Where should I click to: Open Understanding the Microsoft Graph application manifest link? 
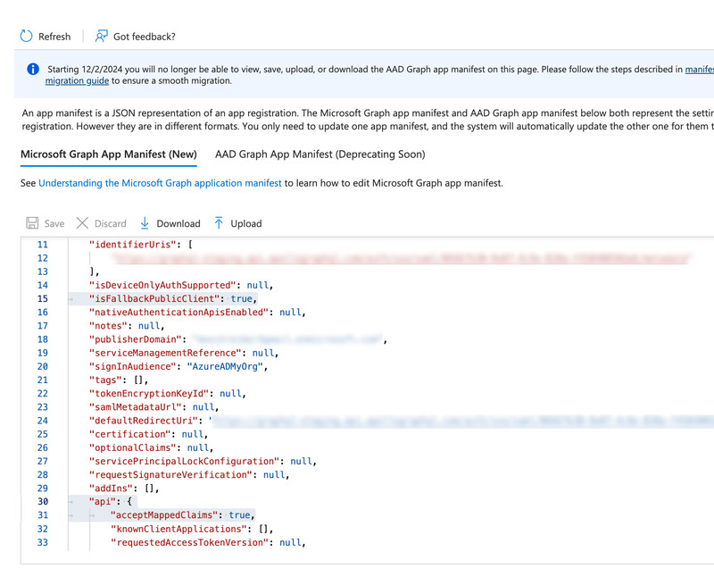(x=161, y=183)
